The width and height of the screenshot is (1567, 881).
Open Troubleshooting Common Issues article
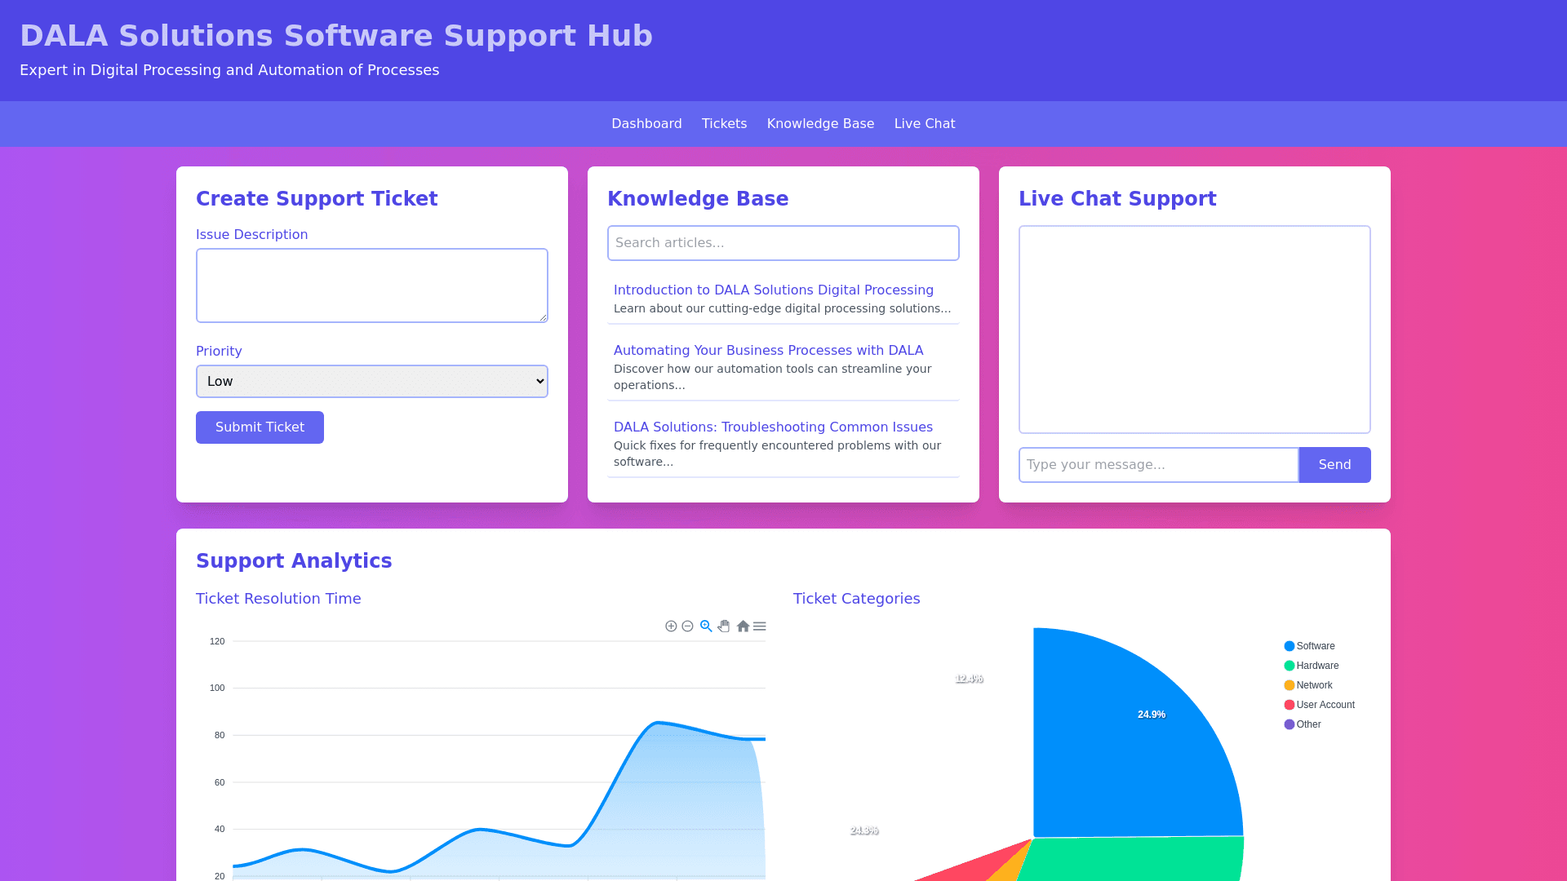tap(773, 427)
